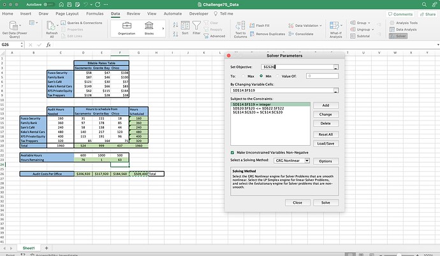Click Load/Save button
The width and height of the screenshot is (440, 256).
(x=326, y=143)
